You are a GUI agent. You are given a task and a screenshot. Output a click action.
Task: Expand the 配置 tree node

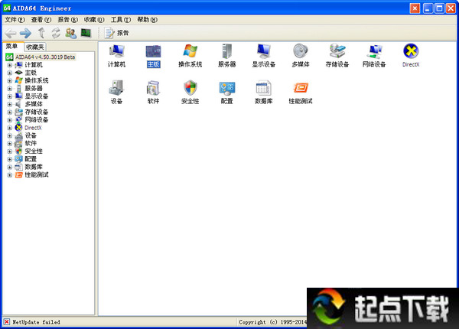click(x=10, y=159)
